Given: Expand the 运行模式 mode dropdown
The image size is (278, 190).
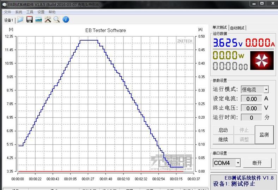Looking at the screenshot, I should [266, 90].
